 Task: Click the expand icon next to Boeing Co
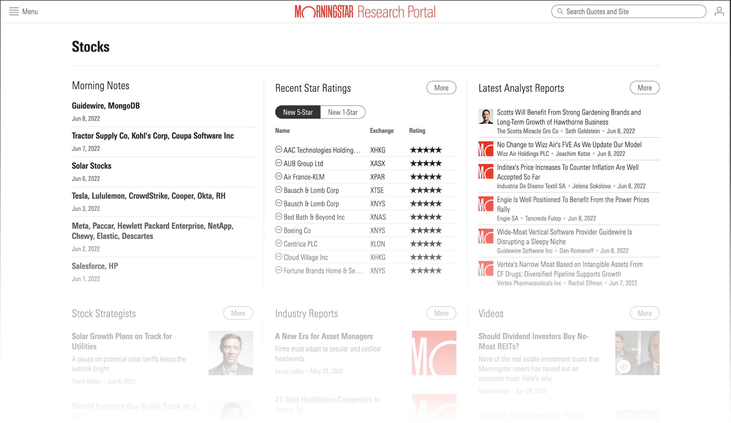click(278, 230)
